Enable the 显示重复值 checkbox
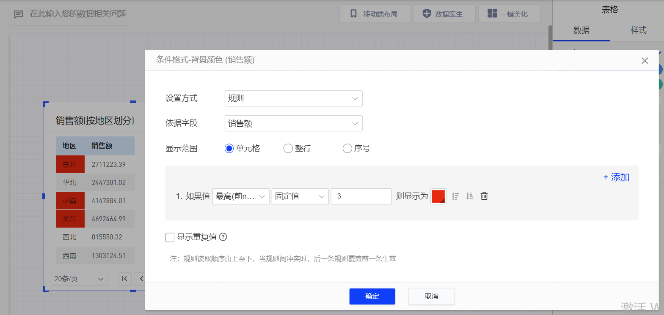664x315 pixels. (x=170, y=237)
